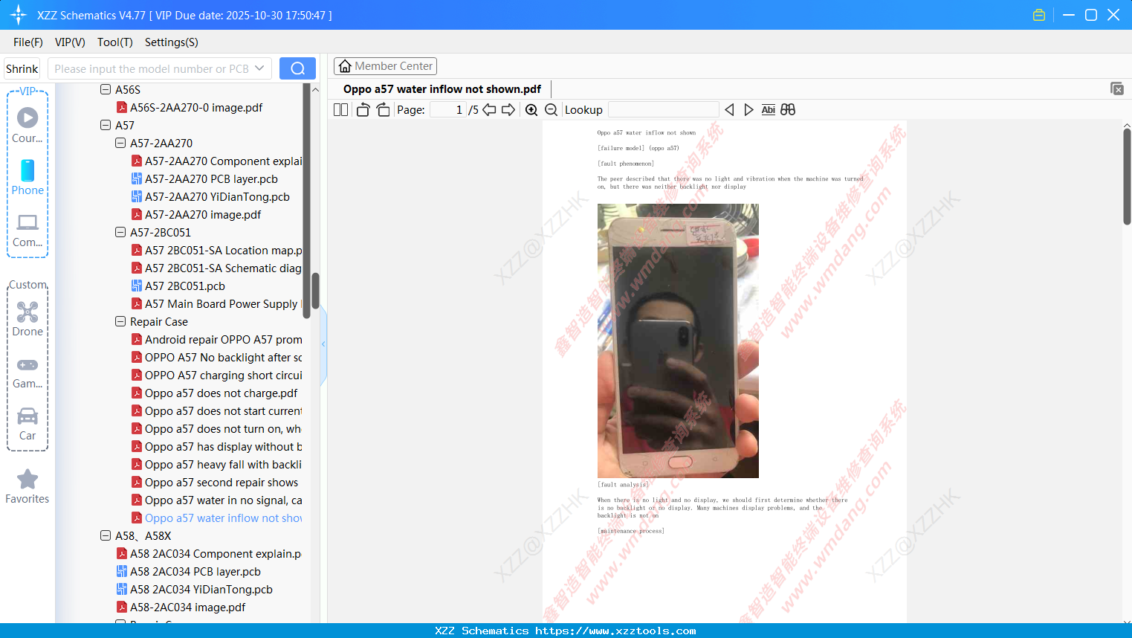Collapse the Repair Case folder
1132x638 pixels.
point(120,321)
